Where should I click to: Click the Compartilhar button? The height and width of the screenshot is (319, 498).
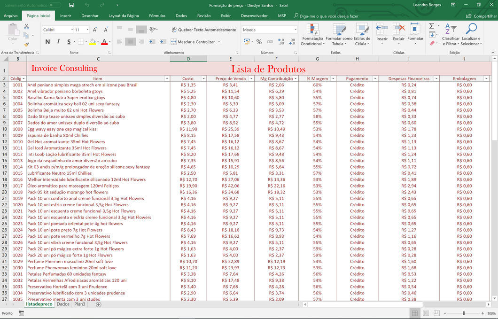[482, 16]
